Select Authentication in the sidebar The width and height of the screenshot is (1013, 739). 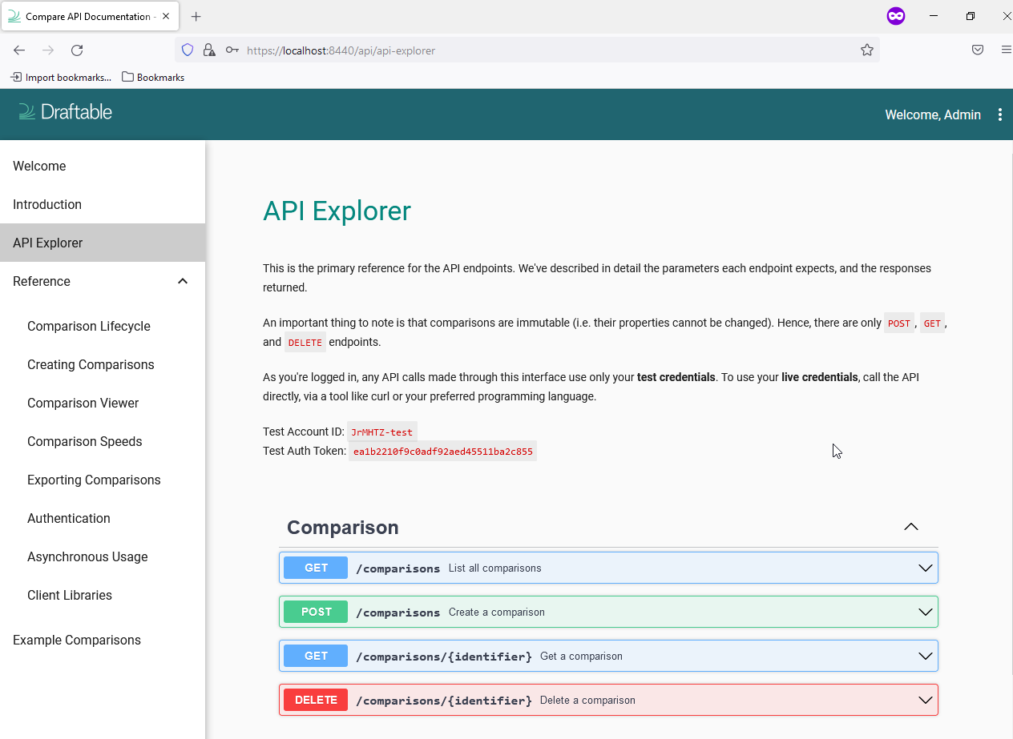69,518
